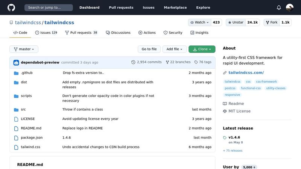Open Issues in top navigation

(x=149, y=8)
